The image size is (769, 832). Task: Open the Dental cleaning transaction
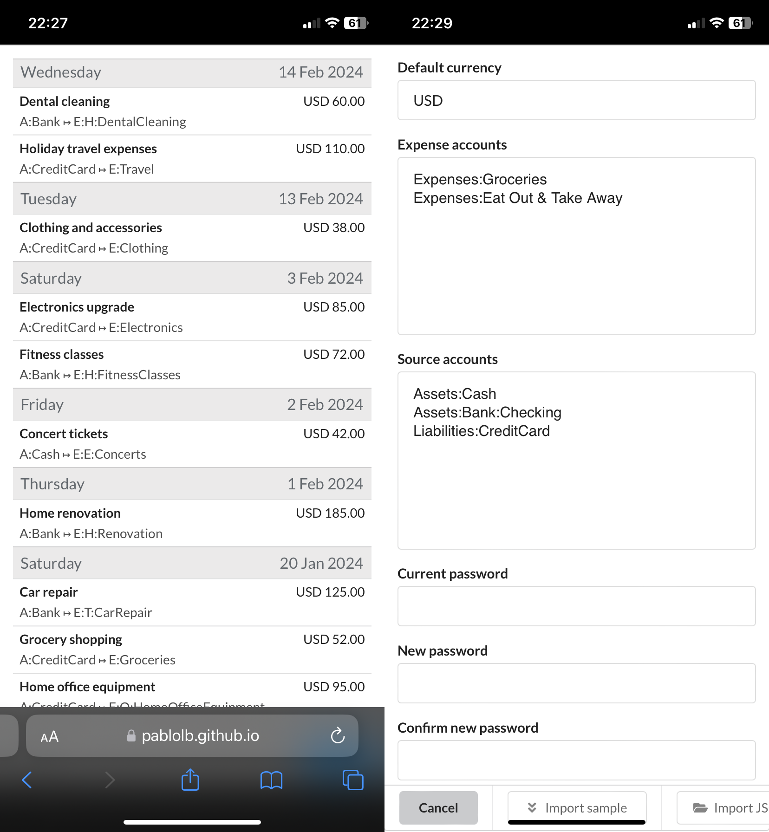192,111
